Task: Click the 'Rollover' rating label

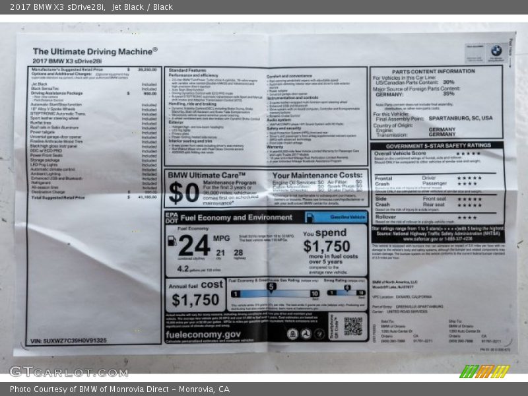Action: [x=385, y=217]
